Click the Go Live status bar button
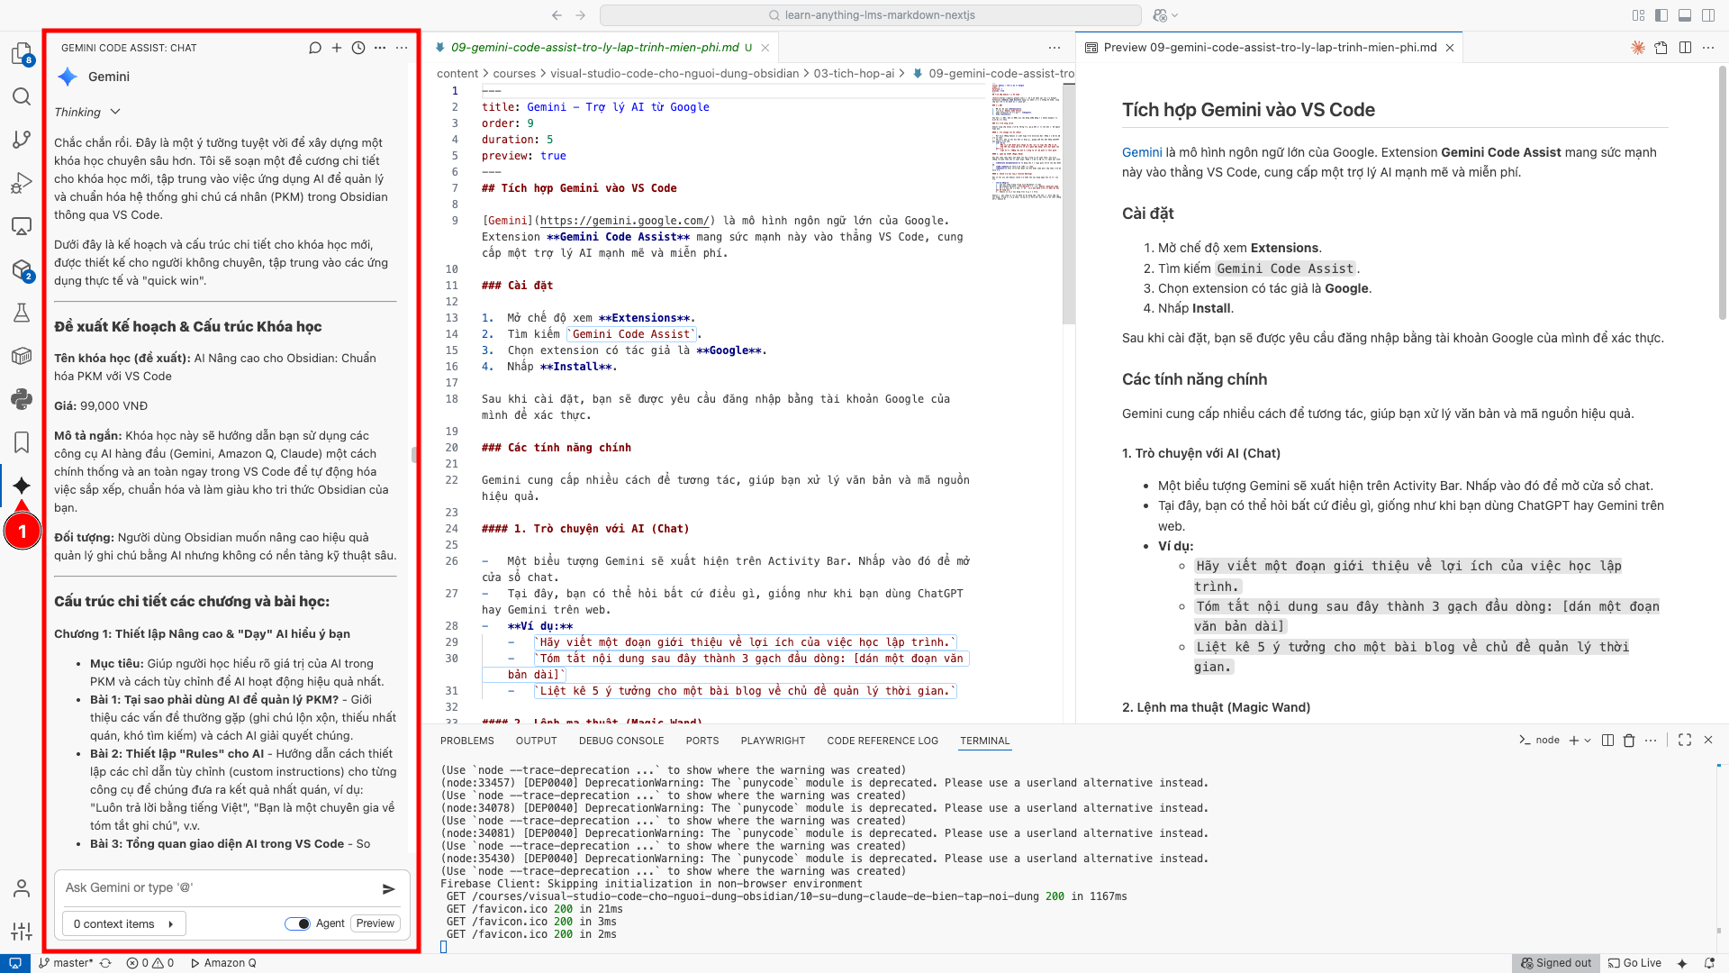This screenshot has height=973, width=1729. [x=1635, y=963]
